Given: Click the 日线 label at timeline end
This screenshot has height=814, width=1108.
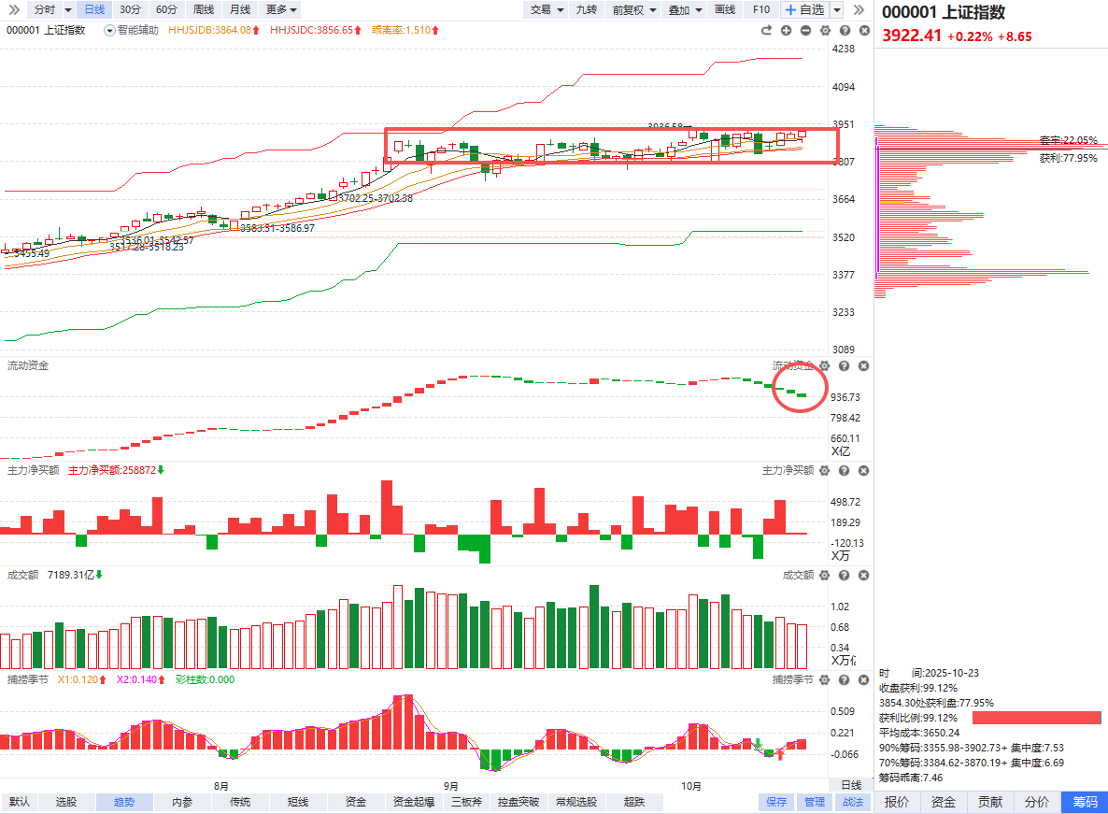Looking at the screenshot, I should [851, 785].
